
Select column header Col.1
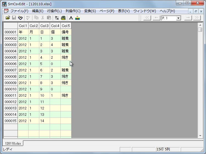pos(23,26)
